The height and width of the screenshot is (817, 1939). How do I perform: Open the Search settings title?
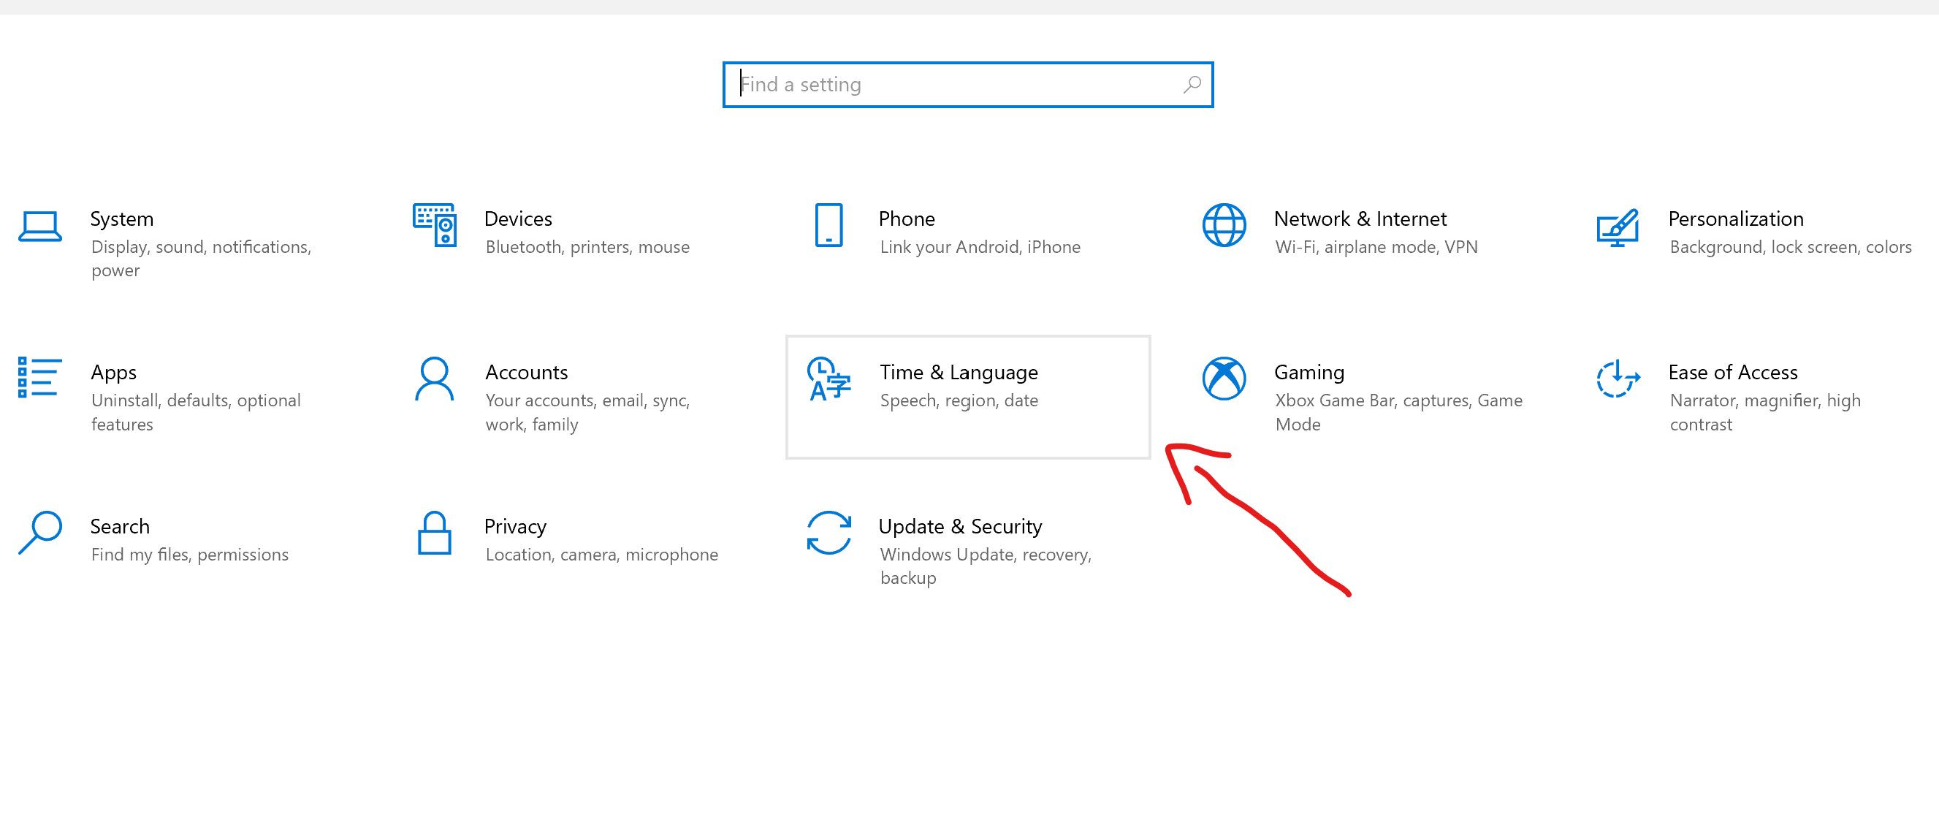(120, 527)
